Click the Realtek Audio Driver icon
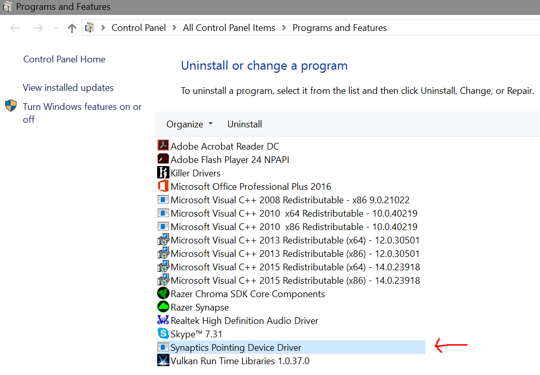This screenshot has height=375, width=540. click(163, 320)
